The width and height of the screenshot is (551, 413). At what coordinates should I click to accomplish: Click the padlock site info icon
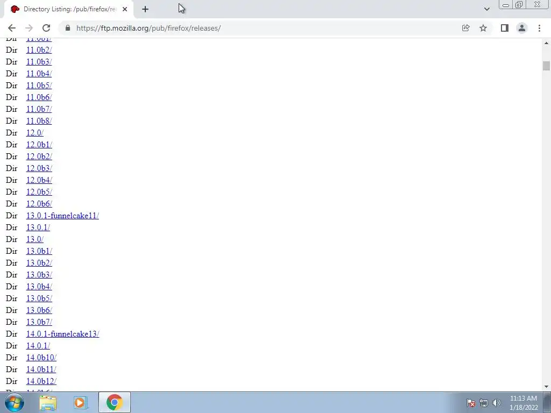(x=68, y=28)
